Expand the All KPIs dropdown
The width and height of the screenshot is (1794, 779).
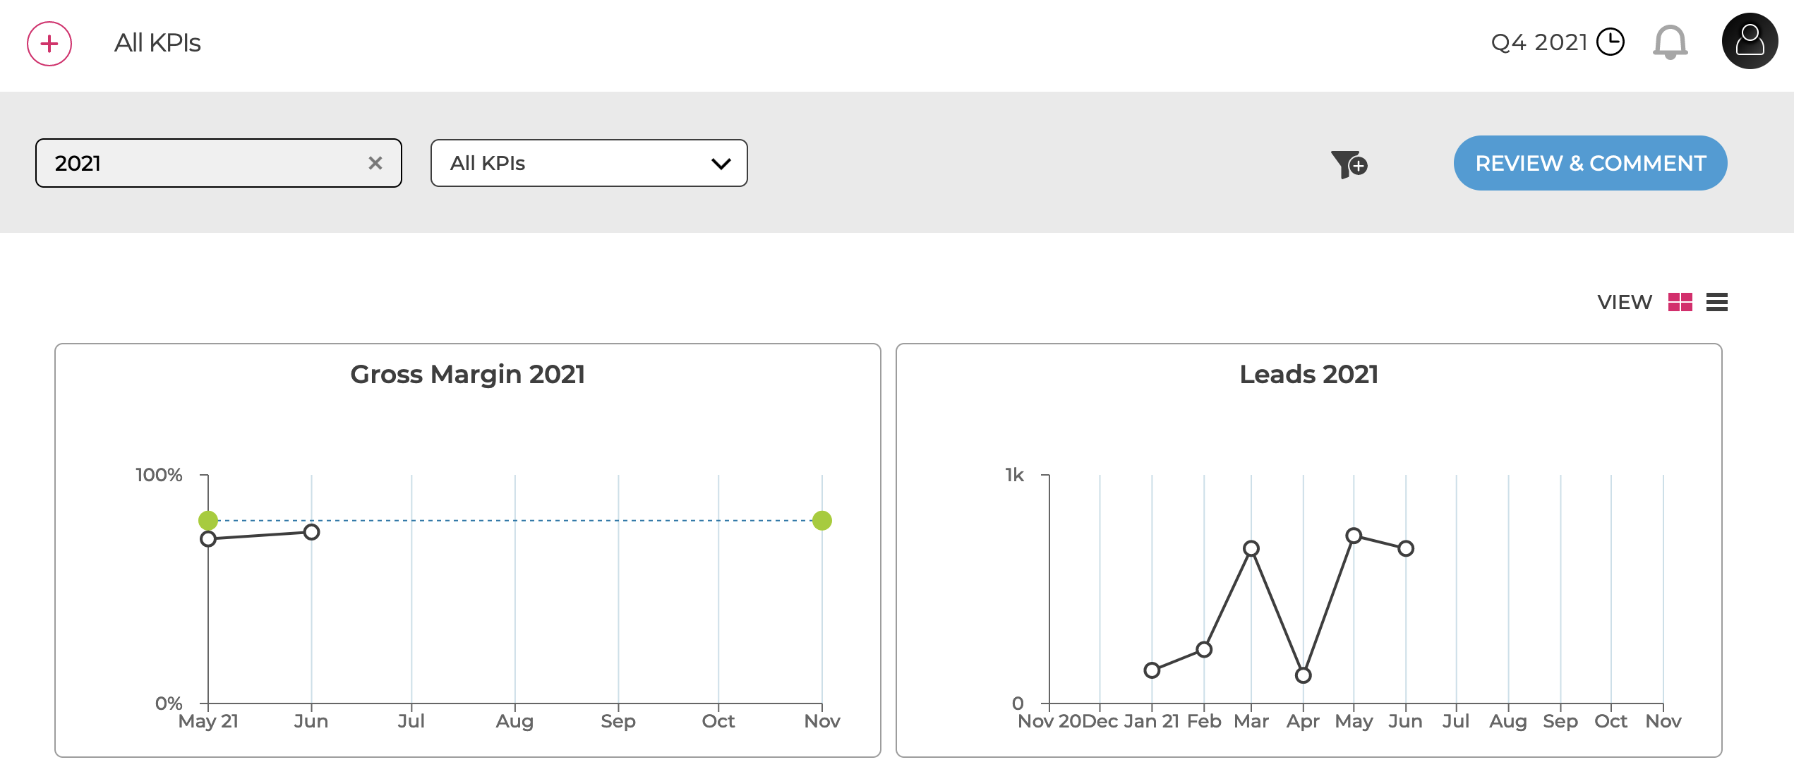tap(589, 163)
